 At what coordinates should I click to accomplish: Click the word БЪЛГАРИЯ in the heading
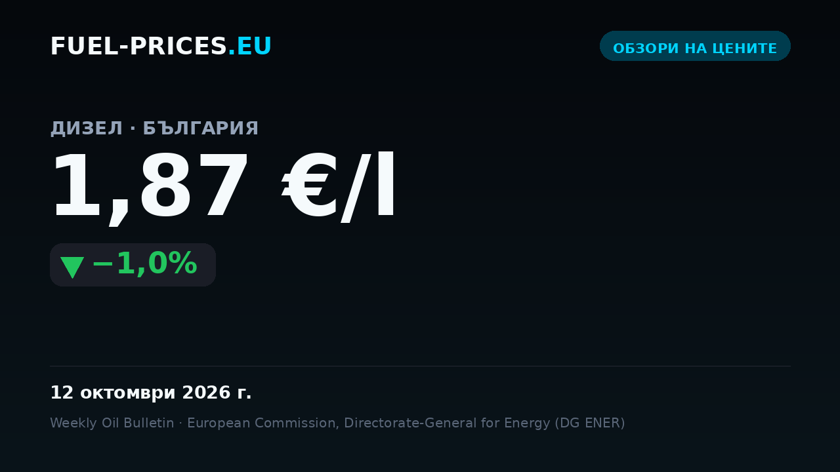pyautogui.click(x=201, y=128)
